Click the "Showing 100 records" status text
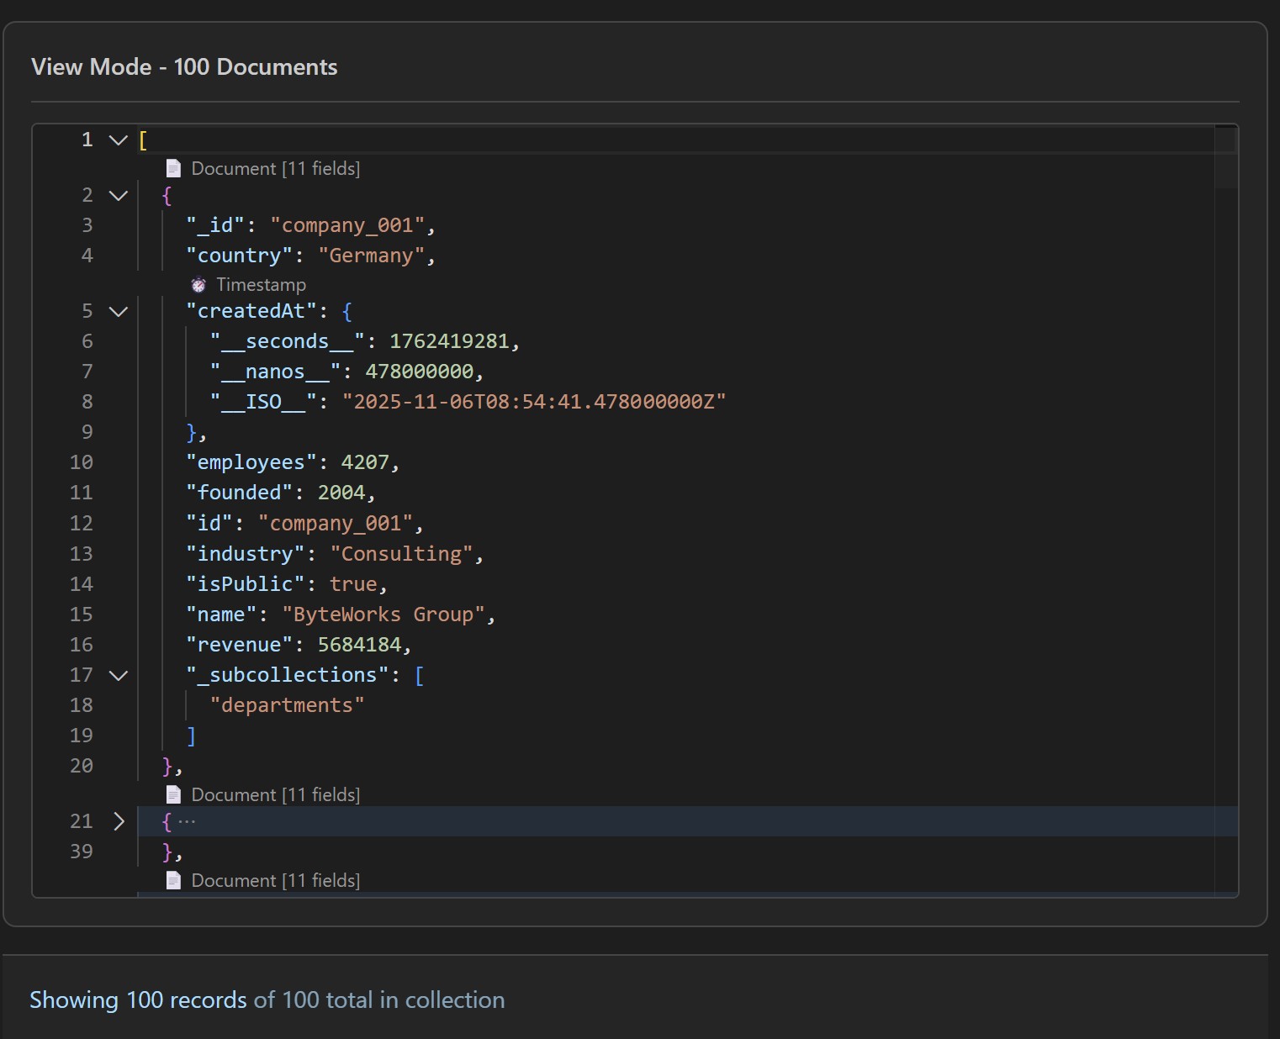 pyautogui.click(x=137, y=999)
